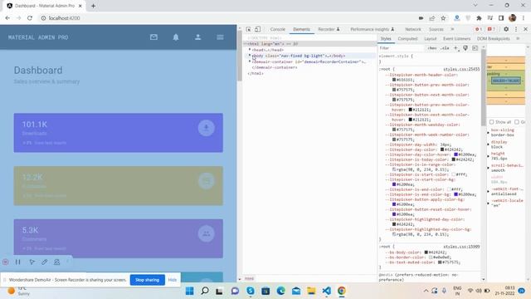Image resolution: width=531 pixels, height=299 pixels.
Task: Click the round icon on the 12.2K card
Action: (x=207, y=181)
